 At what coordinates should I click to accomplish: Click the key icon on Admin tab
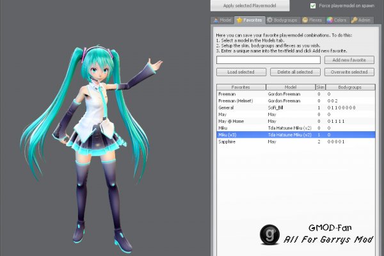pos(354,20)
